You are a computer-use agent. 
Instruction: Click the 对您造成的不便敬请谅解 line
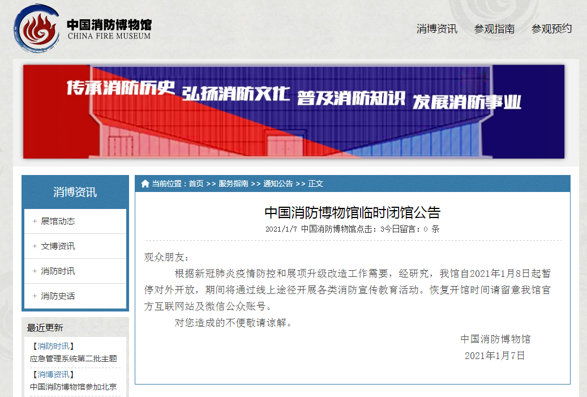(233, 322)
